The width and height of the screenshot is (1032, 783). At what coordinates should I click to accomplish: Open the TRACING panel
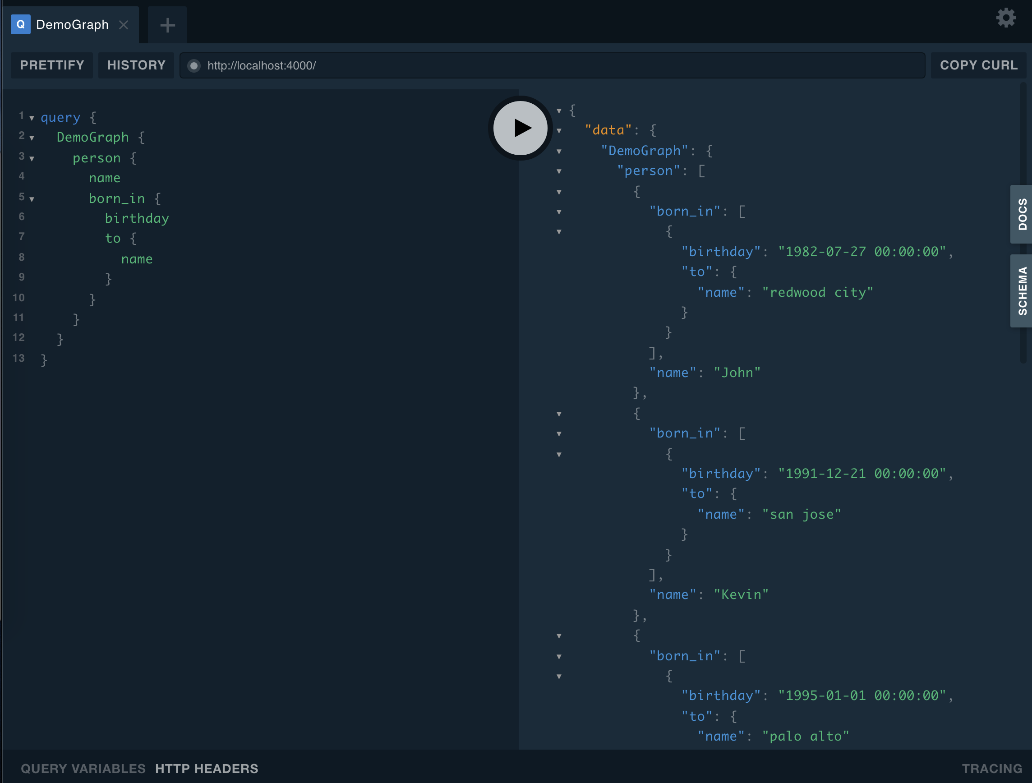click(992, 769)
